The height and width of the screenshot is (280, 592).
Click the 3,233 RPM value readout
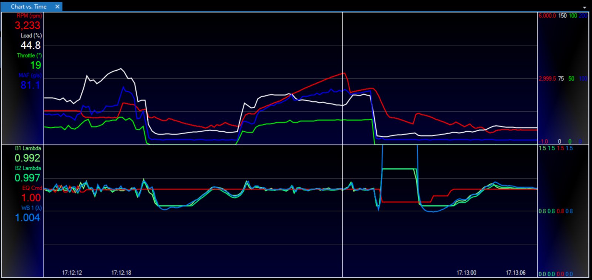(27, 26)
